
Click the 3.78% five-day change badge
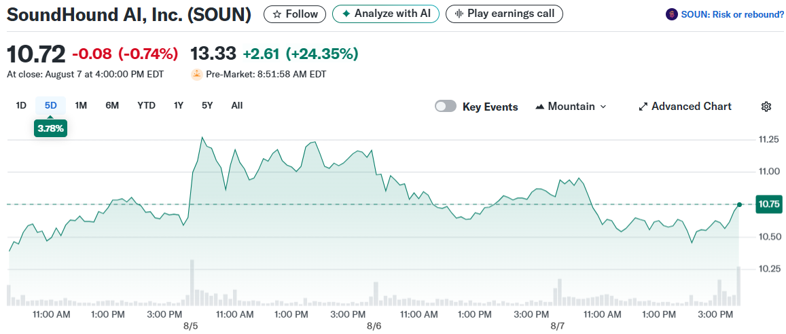pyautogui.click(x=50, y=129)
